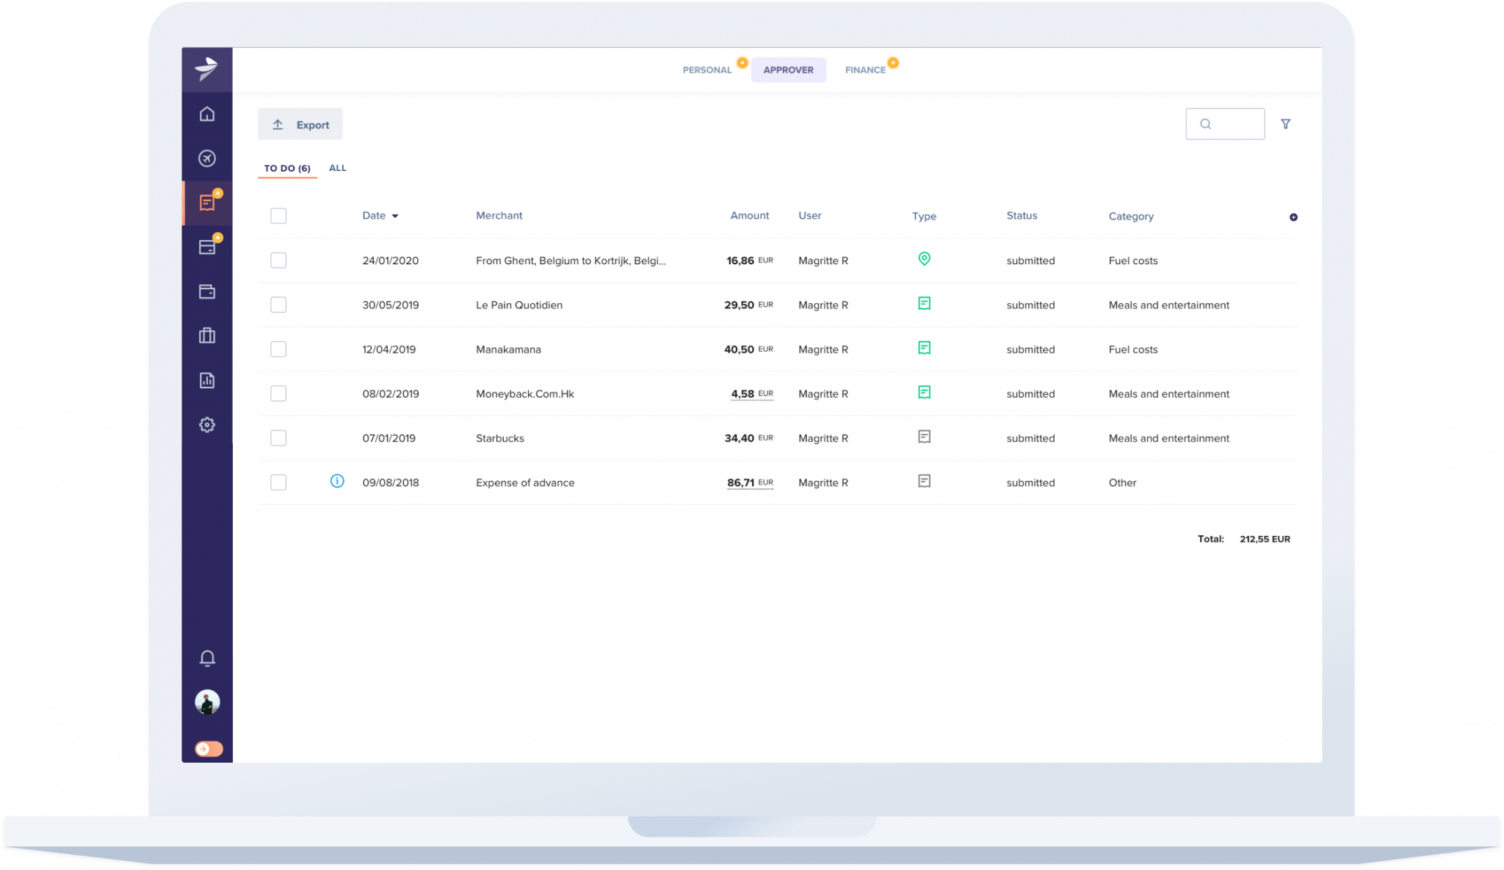Screen dimensions: 1504x870
Task: Tick the Le Pain Quotidien row checkbox
Action: point(278,304)
